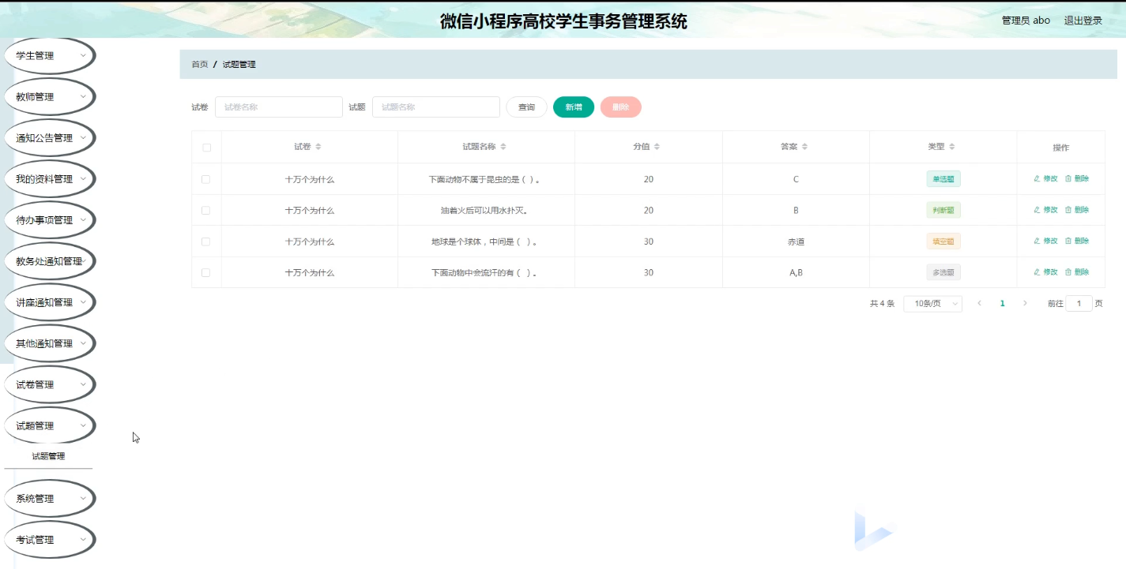This screenshot has height=569, width=1126.
Task: Click 修改 for 油着火后可以用水扑灭 row
Action: point(1045,210)
